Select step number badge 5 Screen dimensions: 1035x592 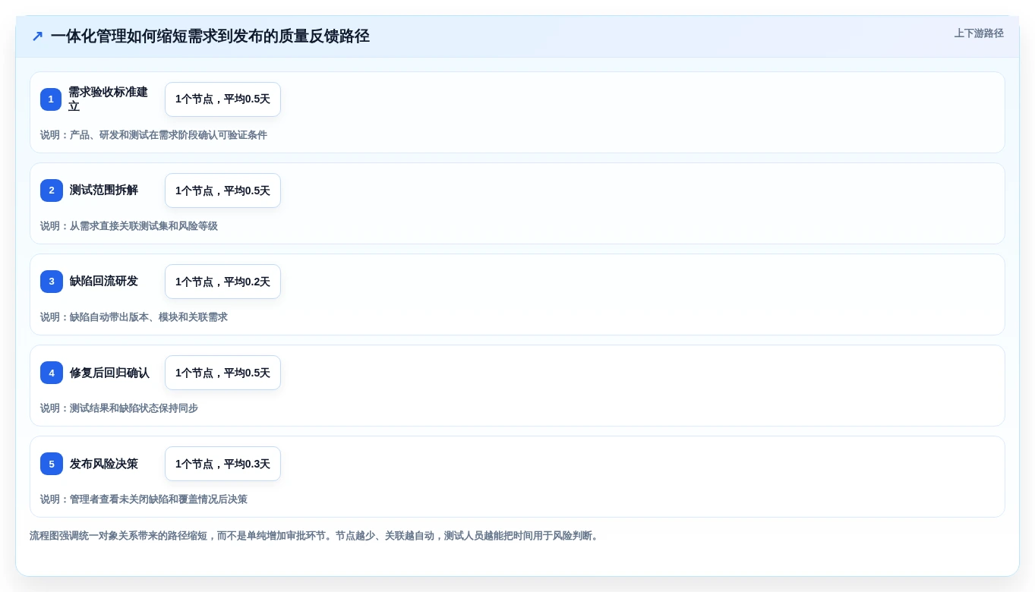click(52, 464)
